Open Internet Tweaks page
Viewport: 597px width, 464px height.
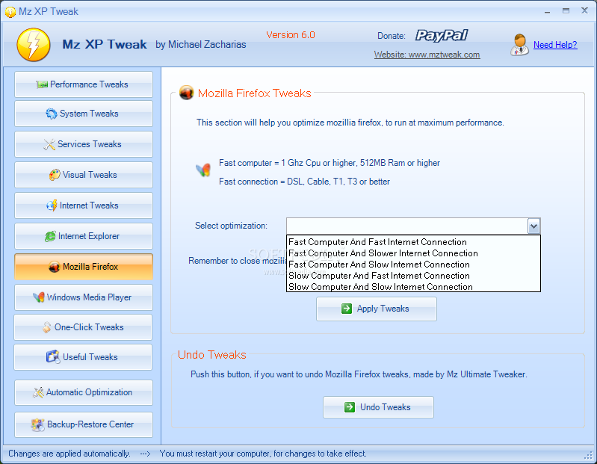click(84, 205)
